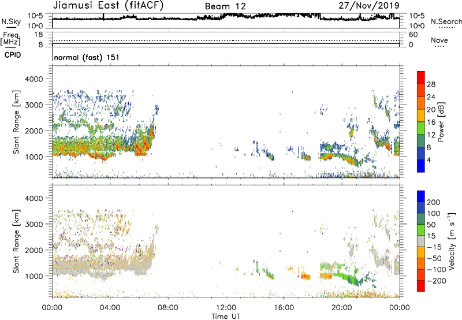
Task: Click the 'normal (fast) 151' text
Action: [87, 57]
